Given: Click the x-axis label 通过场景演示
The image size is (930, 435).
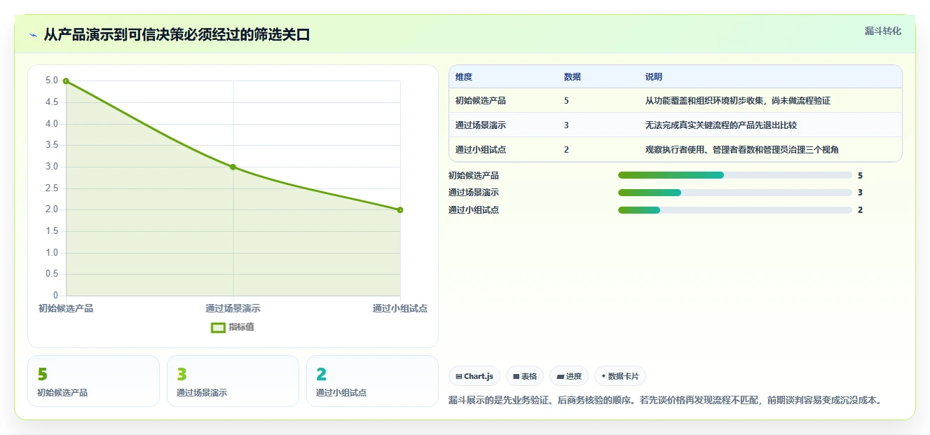Looking at the screenshot, I should pyautogui.click(x=233, y=308).
